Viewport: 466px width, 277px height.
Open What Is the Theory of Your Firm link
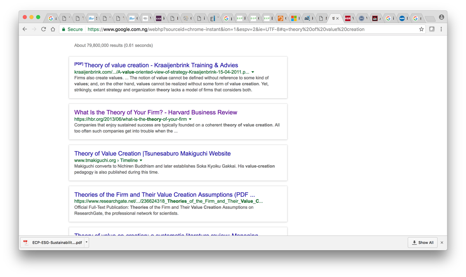[156, 113]
